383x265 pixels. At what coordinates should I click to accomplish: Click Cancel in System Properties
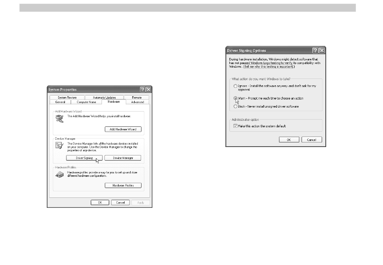pyautogui.click(x=121, y=203)
